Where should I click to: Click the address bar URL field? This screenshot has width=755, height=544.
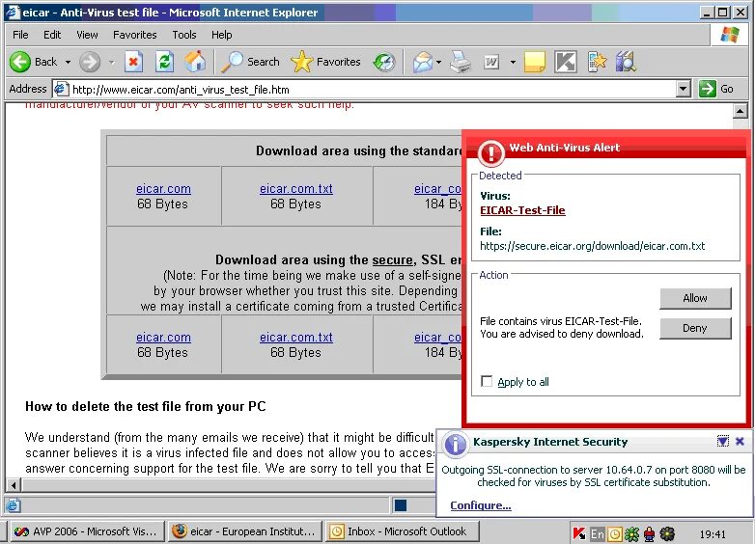coord(371,89)
